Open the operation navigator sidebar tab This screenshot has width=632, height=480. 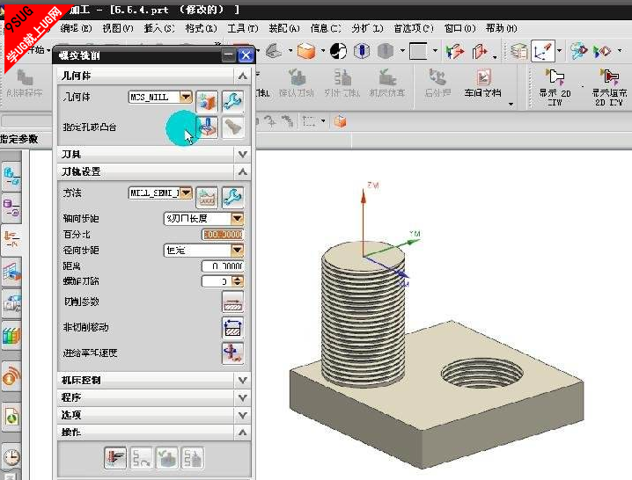click(11, 239)
